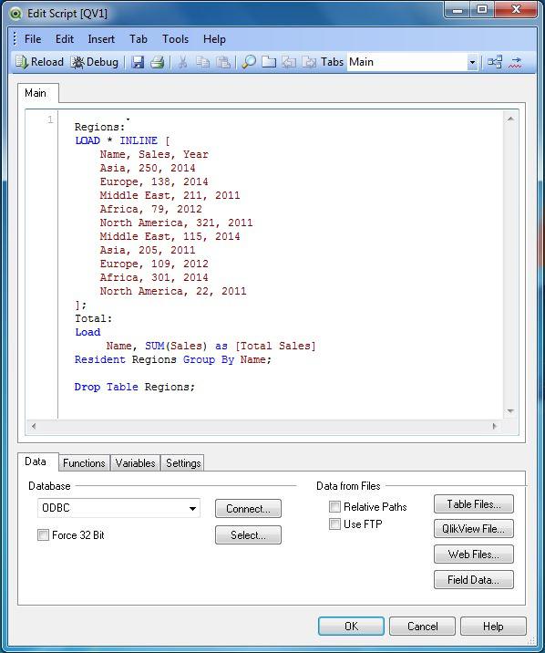This screenshot has height=653, width=545.
Task: Click script editor scroll up arrow
Action: [x=510, y=119]
